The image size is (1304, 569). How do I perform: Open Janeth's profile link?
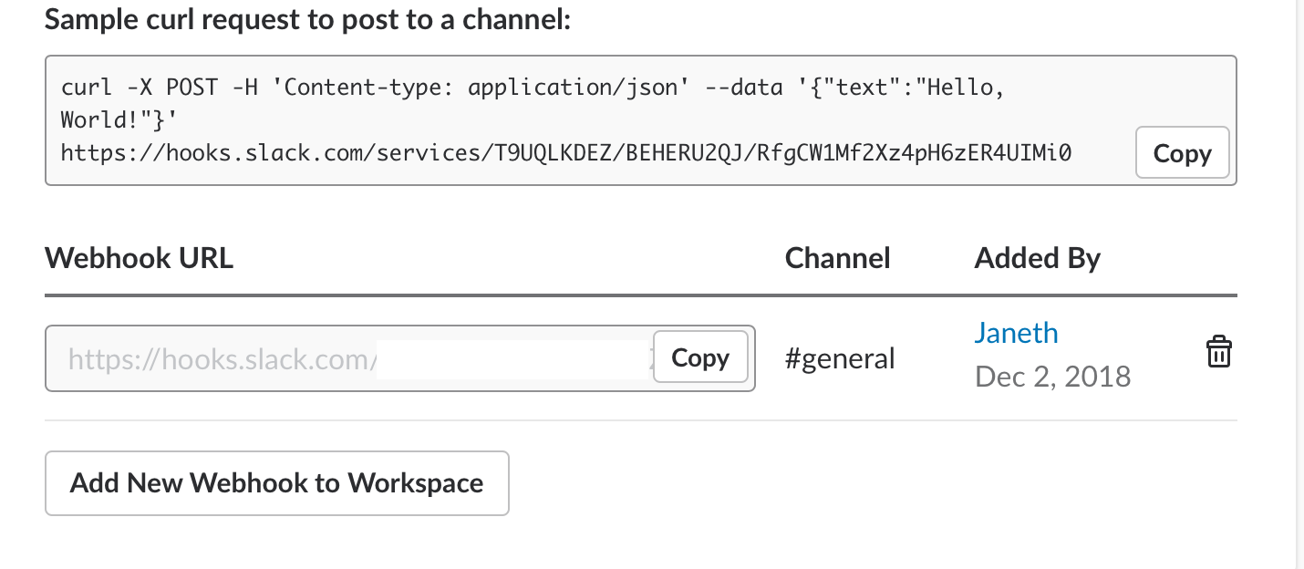(x=1016, y=333)
